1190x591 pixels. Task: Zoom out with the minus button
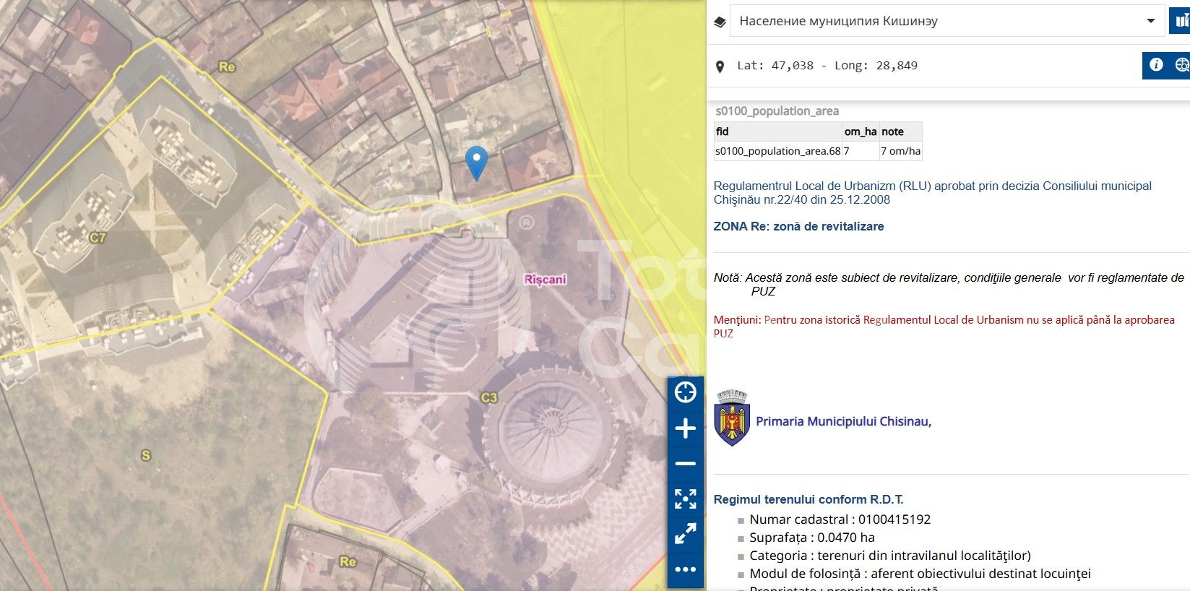click(x=685, y=464)
